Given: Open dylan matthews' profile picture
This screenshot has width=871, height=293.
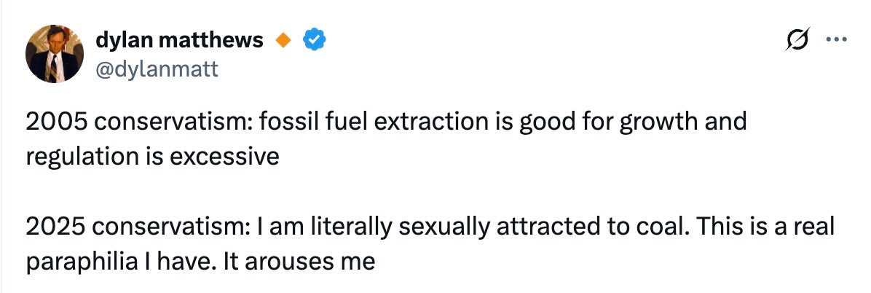Looking at the screenshot, I should (x=55, y=56).
